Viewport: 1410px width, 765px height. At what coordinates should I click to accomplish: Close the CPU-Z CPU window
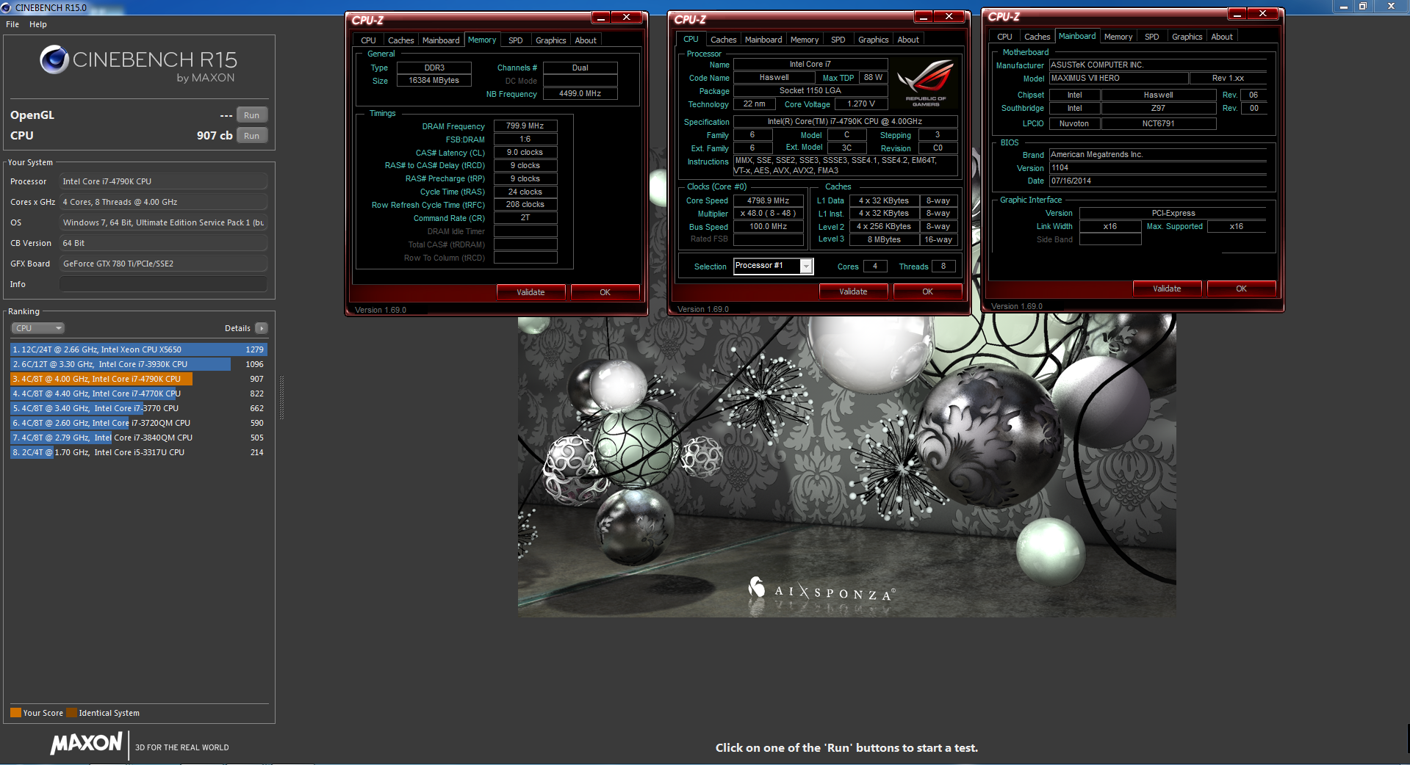(949, 17)
